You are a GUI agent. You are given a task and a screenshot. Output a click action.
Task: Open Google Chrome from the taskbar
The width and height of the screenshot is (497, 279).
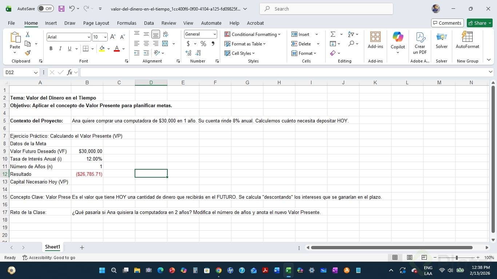(219, 270)
